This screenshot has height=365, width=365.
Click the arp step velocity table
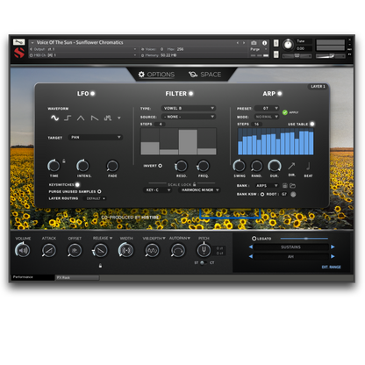276,141
